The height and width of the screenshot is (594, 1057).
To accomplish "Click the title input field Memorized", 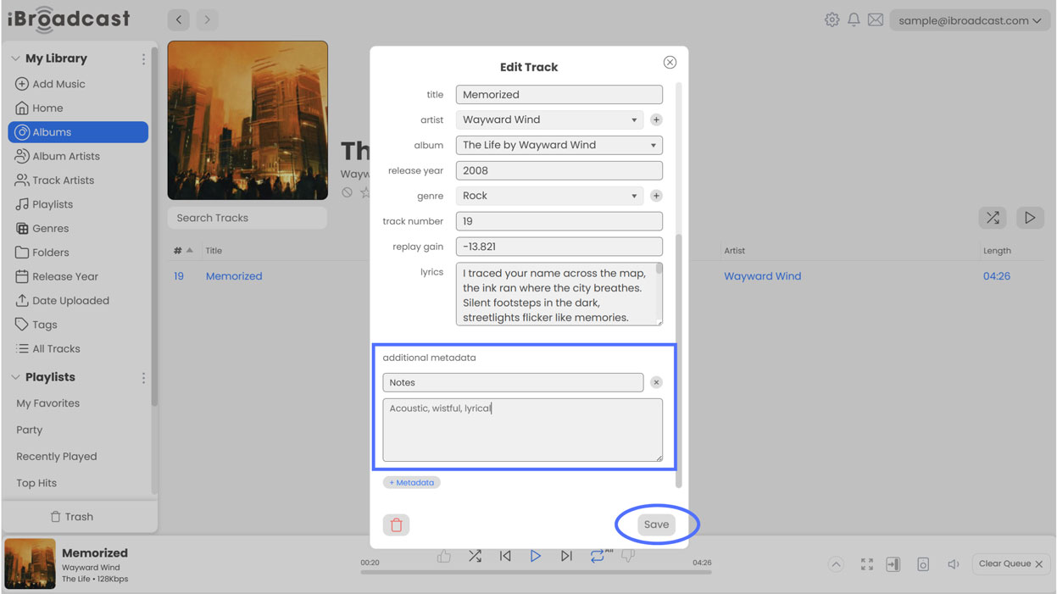I will tap(559, 95).
